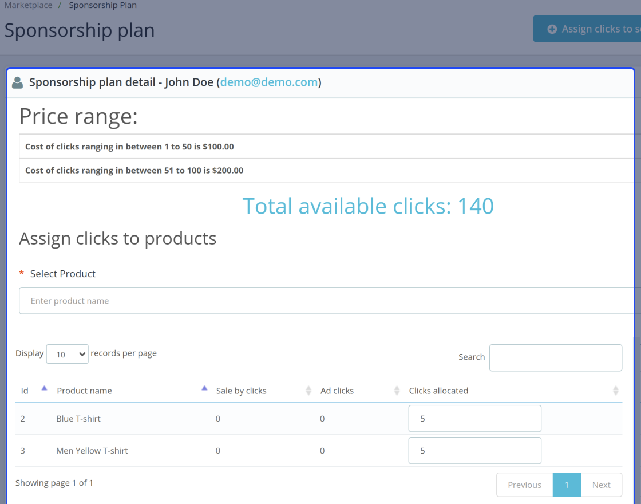
Task: Open the demo@demo.com email link
Action: [x=269, y=82]
